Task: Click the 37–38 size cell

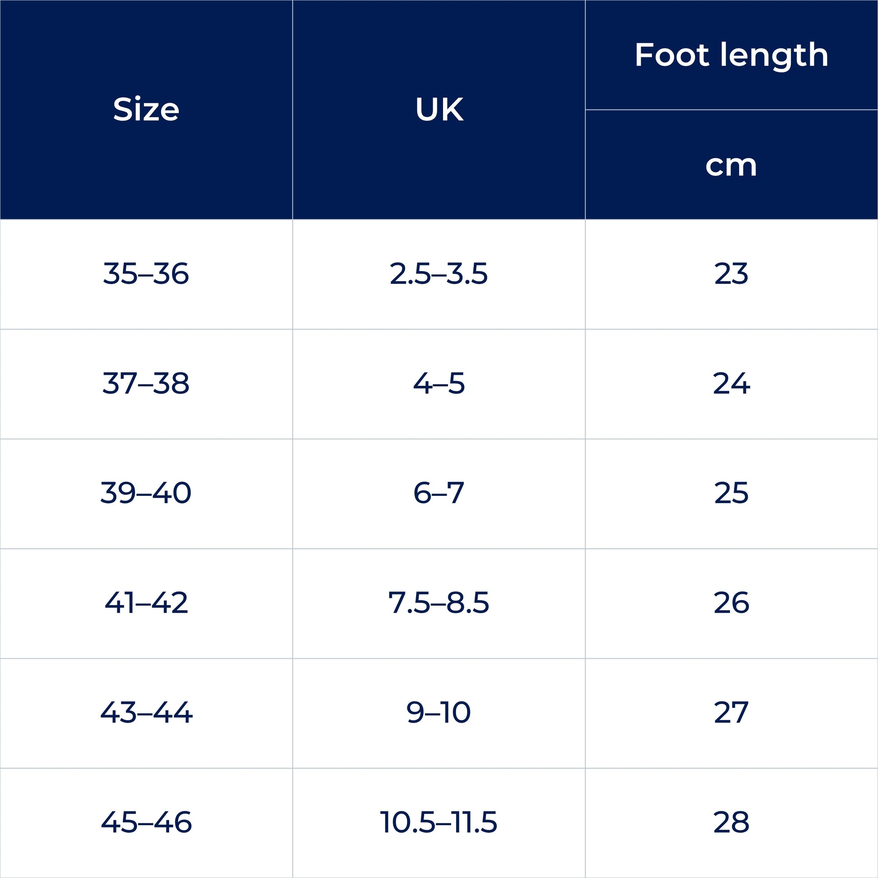Action: point(146,384)
